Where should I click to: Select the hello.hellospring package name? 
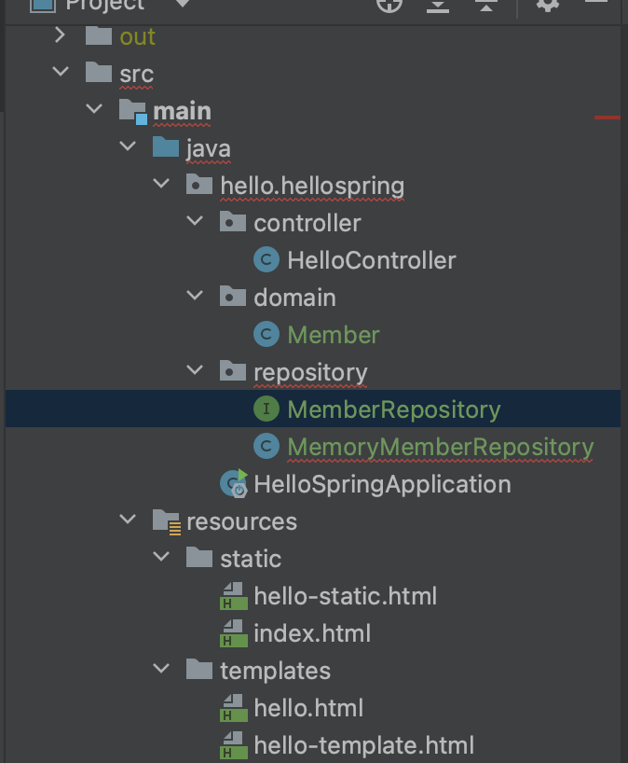click(x=312, y=187)
